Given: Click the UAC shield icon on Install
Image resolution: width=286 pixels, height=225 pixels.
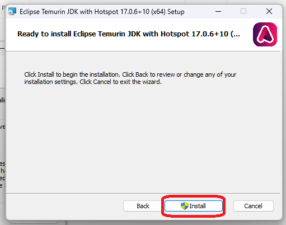Looking at the screenshot, I should 185,206.
